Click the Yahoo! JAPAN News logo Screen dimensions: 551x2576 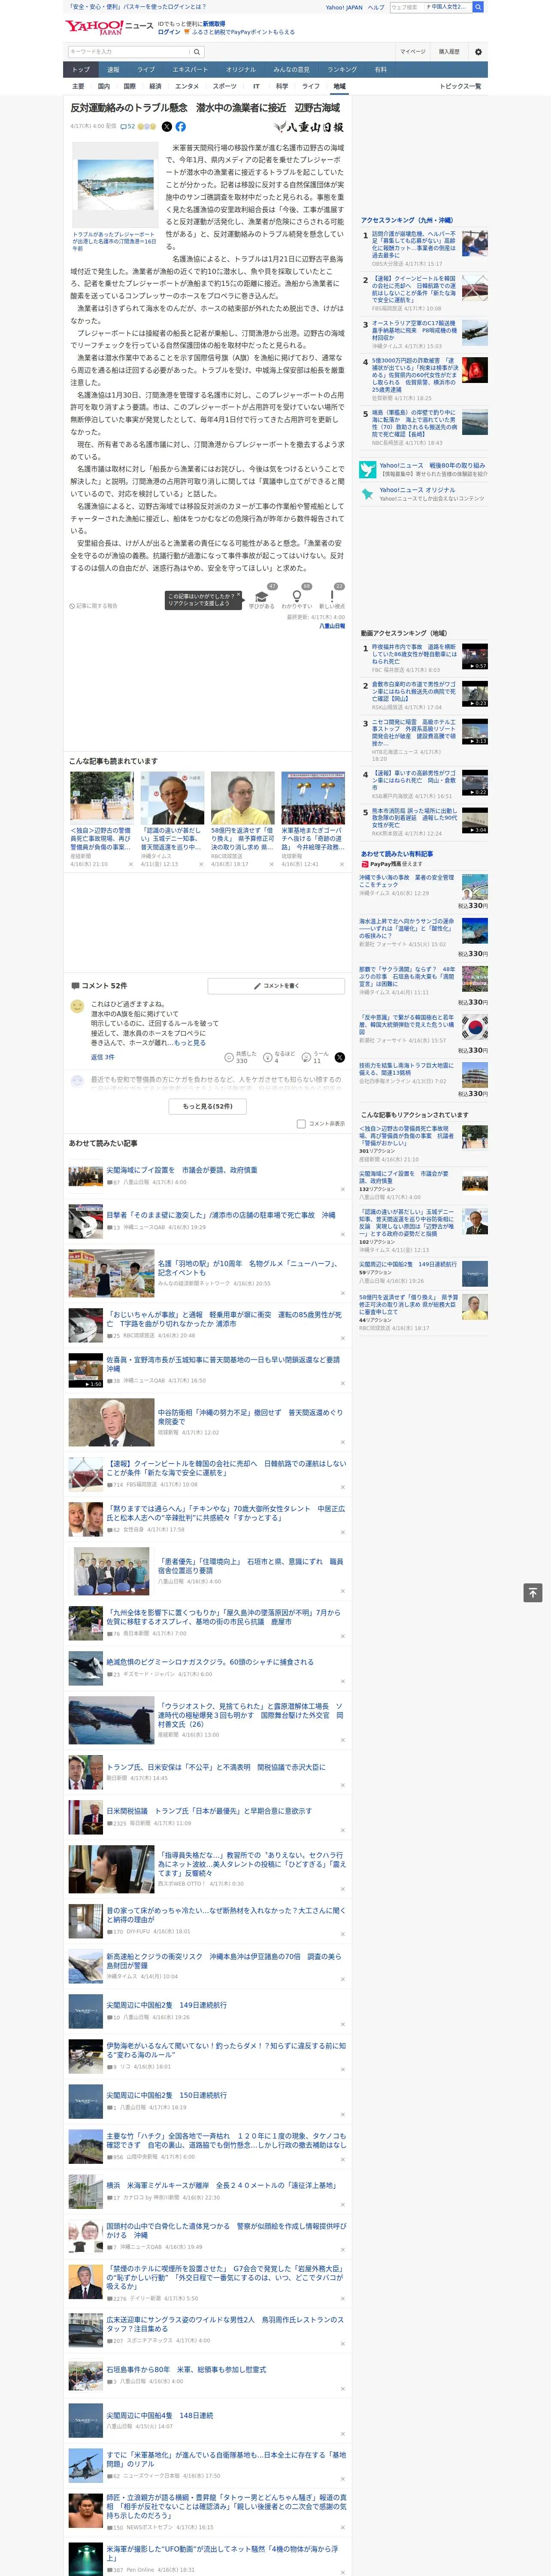109,26
